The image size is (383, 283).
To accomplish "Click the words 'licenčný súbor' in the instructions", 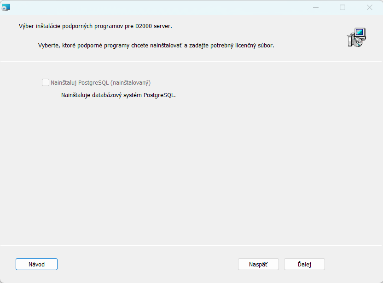I will [254, 46].
